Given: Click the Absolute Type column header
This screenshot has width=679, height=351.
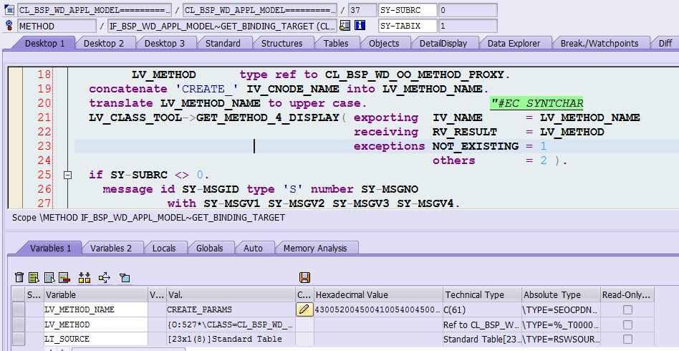Looking at the screenshot, I should [562, 295].
